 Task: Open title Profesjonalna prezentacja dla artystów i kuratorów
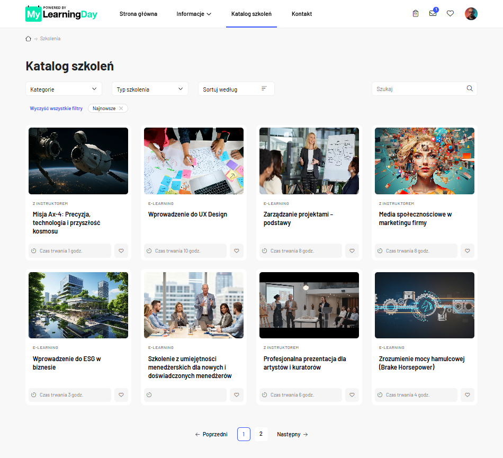tap(305, 363)
